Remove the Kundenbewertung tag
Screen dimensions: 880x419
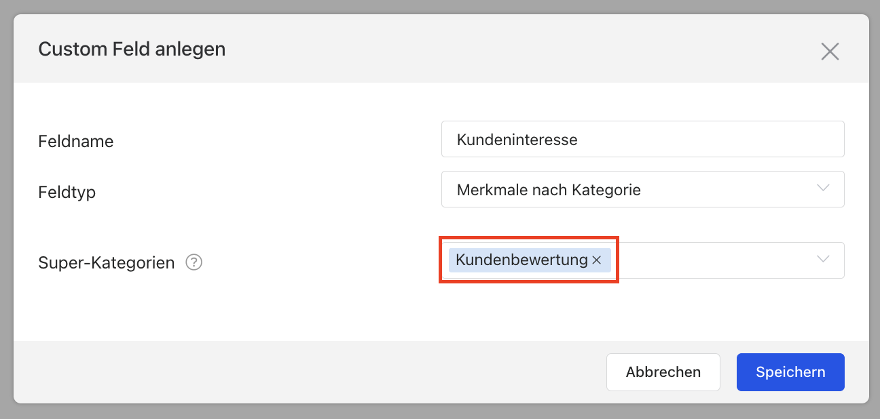(597, 260)
